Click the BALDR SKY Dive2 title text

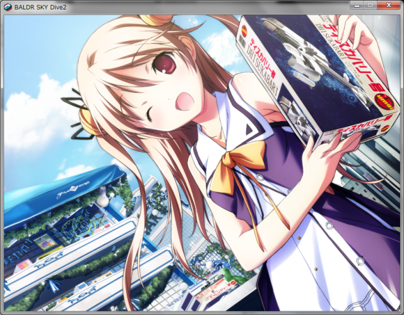(40, 7)
